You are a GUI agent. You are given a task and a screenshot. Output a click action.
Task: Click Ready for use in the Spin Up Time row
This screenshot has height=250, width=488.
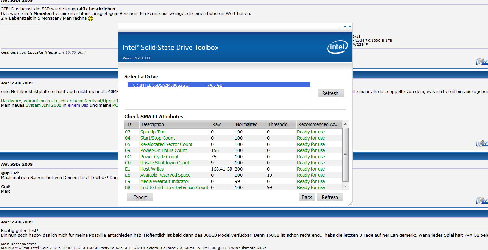(311, 132)
